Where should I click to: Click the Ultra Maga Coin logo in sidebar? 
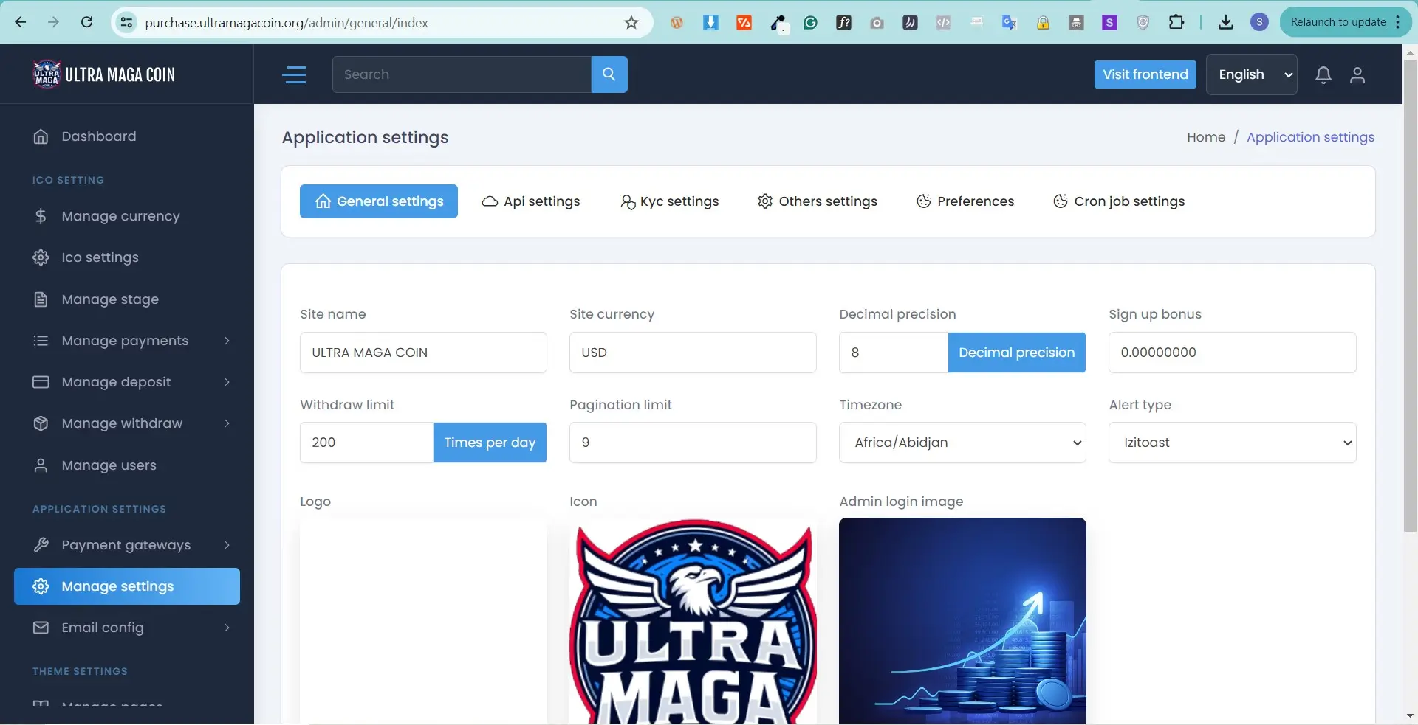(x=104, y=74)
